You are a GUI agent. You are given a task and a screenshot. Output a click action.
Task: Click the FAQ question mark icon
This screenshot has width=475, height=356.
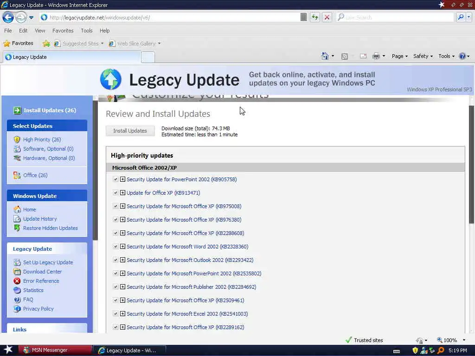coord(17,299)
